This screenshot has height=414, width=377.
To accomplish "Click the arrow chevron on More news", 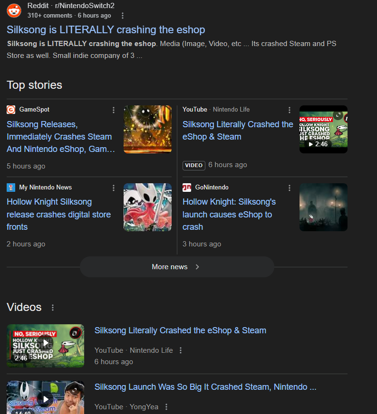I will click(197, 267).
